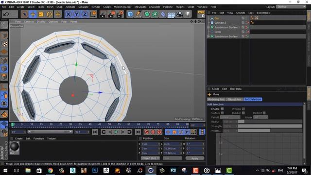The image size is (311, 175).
Task: Open the Sculpt menu
Action: pyautogui.click(x=107, y=7)
